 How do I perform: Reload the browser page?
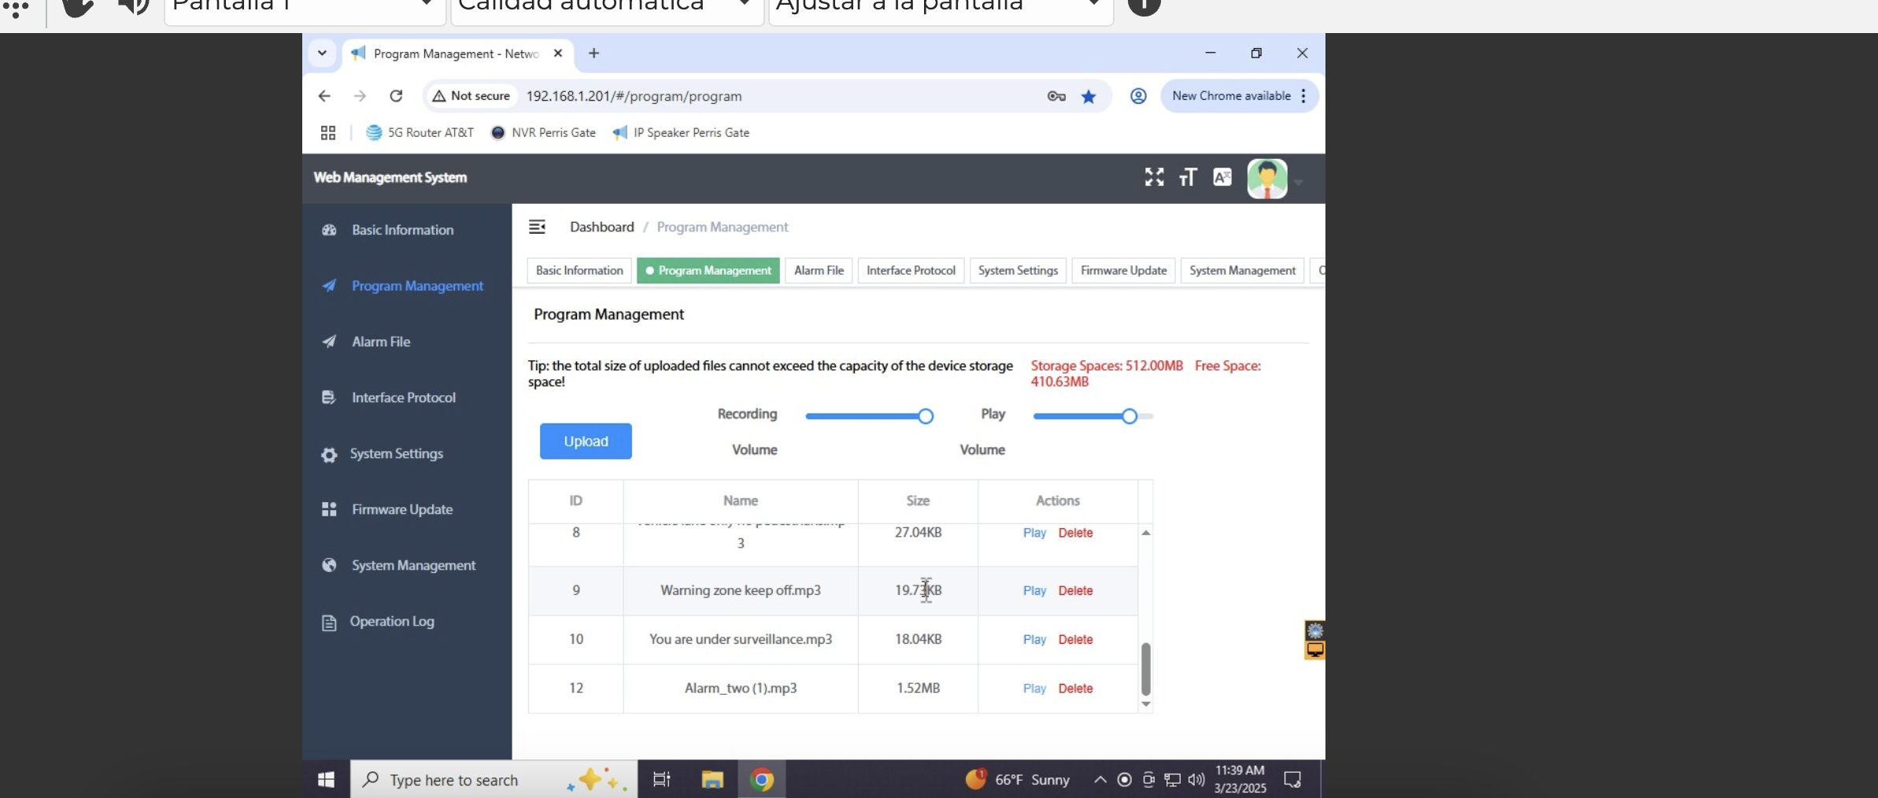396,96
